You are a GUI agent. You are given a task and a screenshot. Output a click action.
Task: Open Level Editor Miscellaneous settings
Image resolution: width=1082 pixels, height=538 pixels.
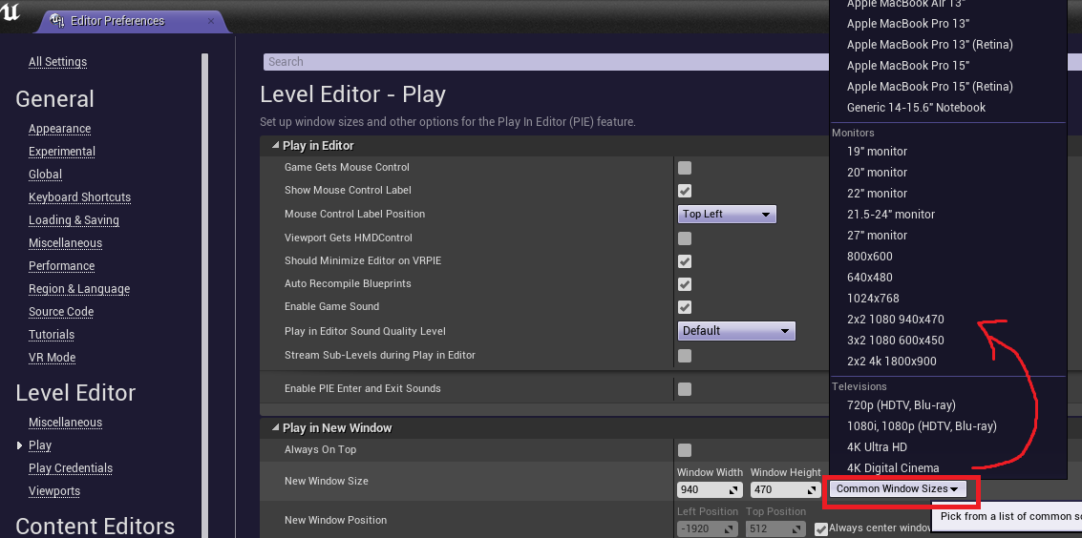pyautogui.click(x=65, y=423)
